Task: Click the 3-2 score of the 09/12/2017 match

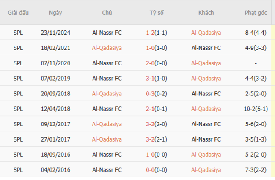Action: click(150, 124)
